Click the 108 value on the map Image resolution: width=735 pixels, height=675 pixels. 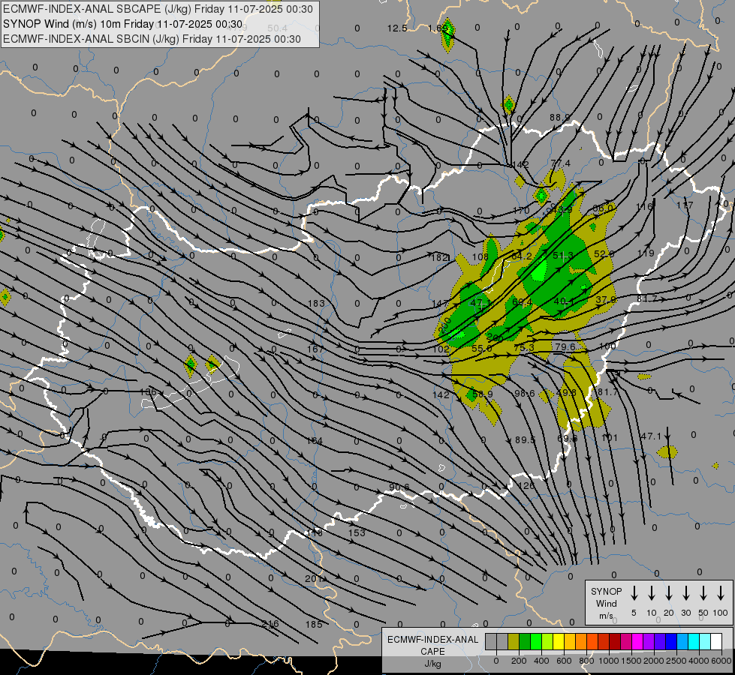click(480, 256)
